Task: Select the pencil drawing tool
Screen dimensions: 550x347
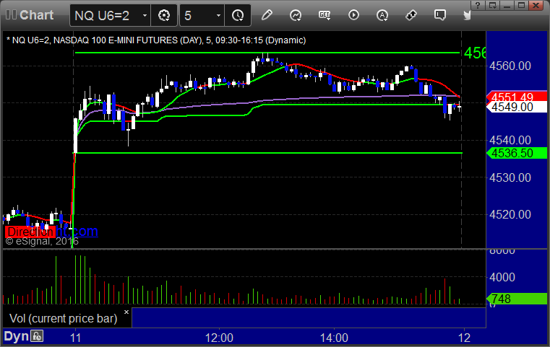Action: coord(267,15)
